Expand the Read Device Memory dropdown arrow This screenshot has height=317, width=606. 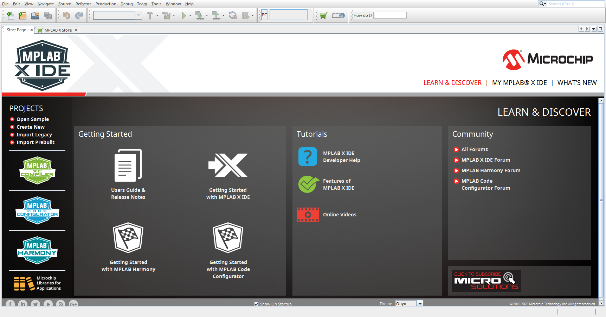223,15
